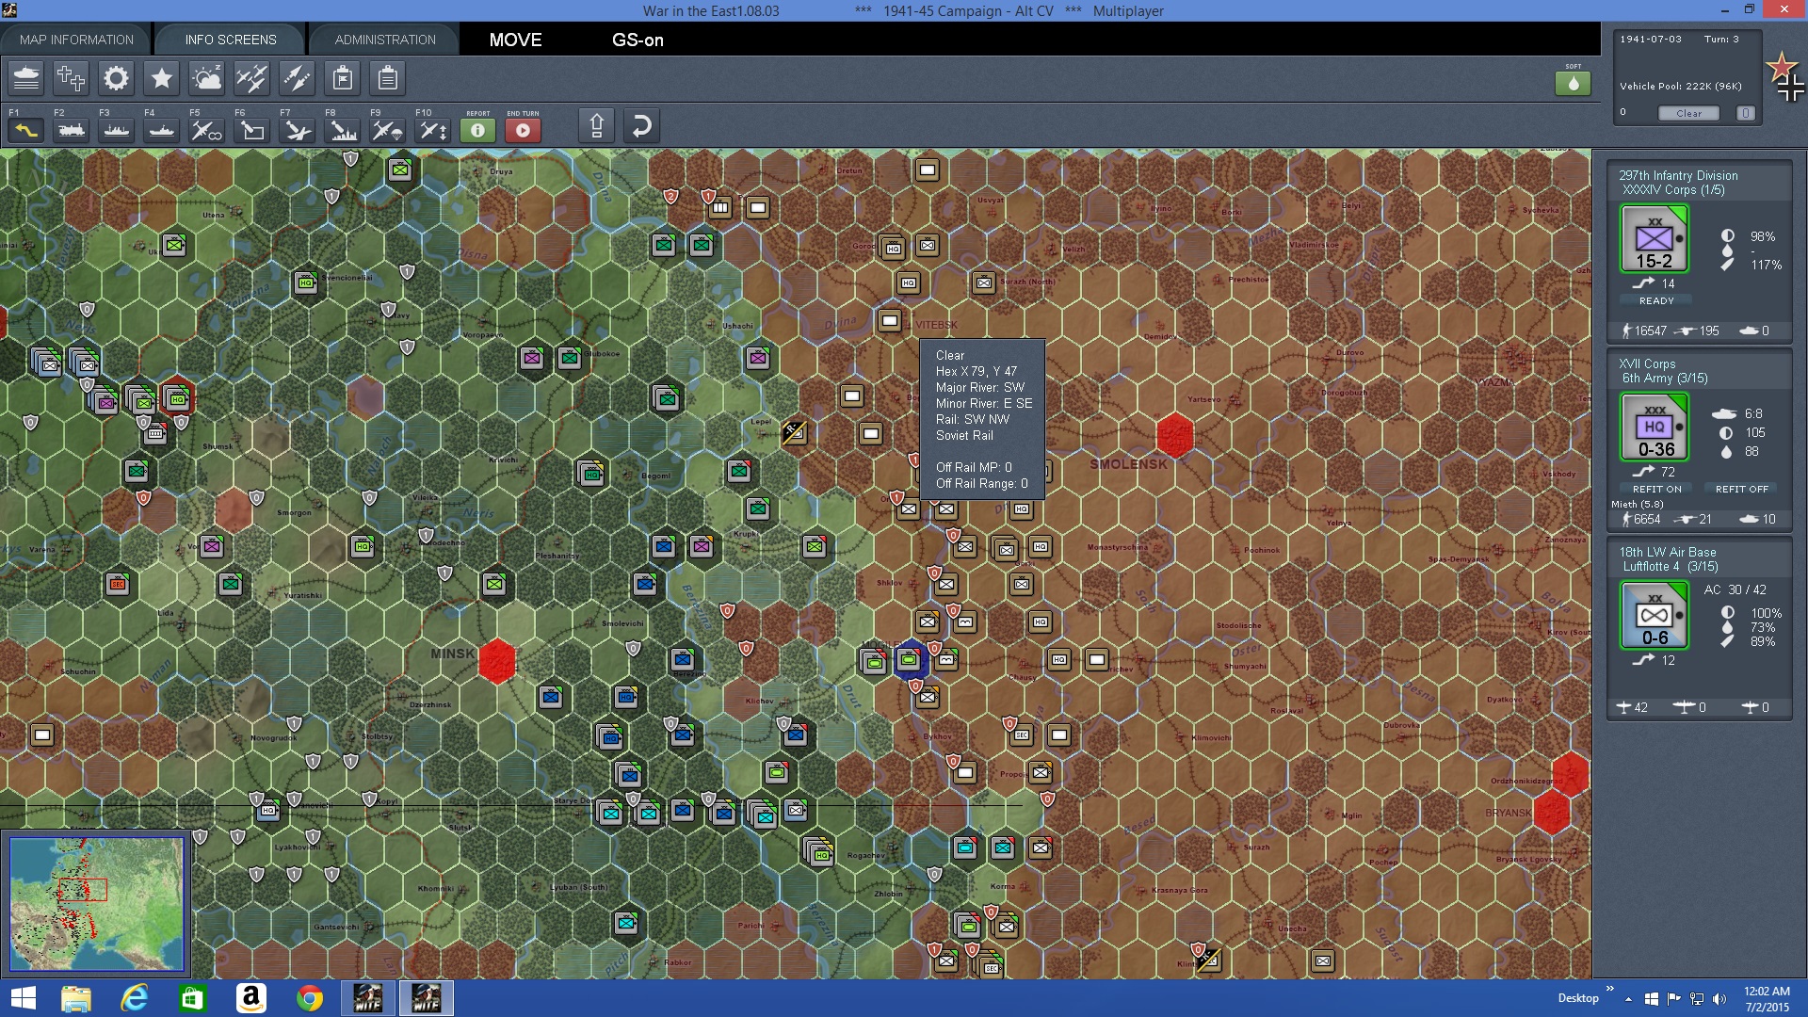The height and width of the screenshot is (1017, 1808).
Task: Select F7 bomb airfield mode
Action: [298, 130]
